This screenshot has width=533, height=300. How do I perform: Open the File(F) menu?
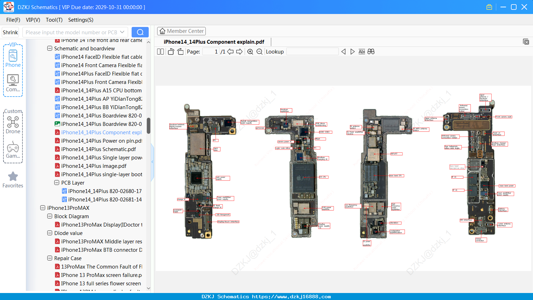tap(13, 20)
